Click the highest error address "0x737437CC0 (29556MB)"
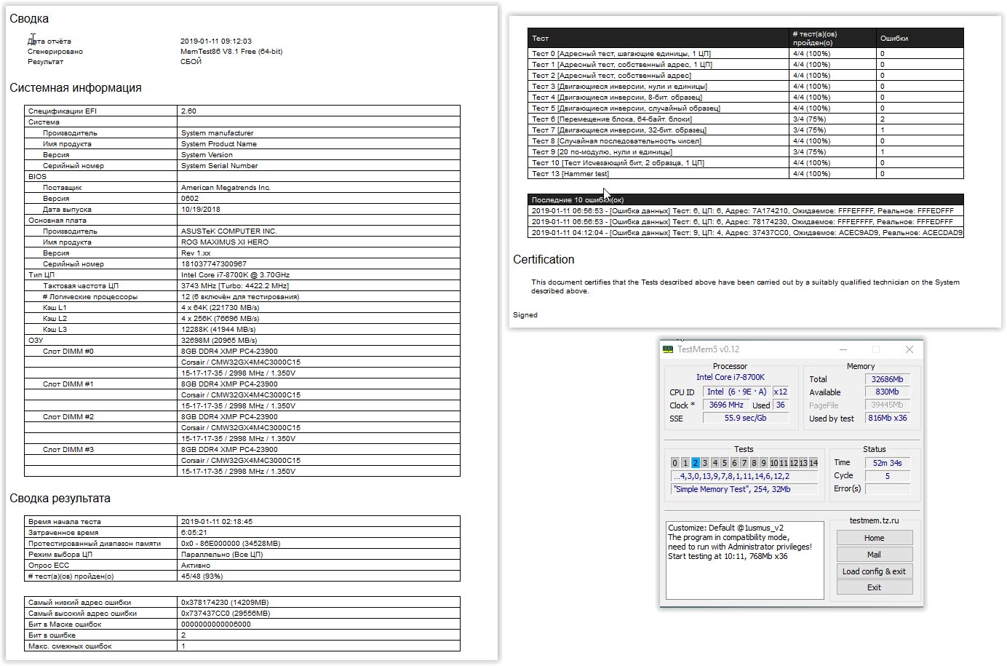 [x=226, y=614]
